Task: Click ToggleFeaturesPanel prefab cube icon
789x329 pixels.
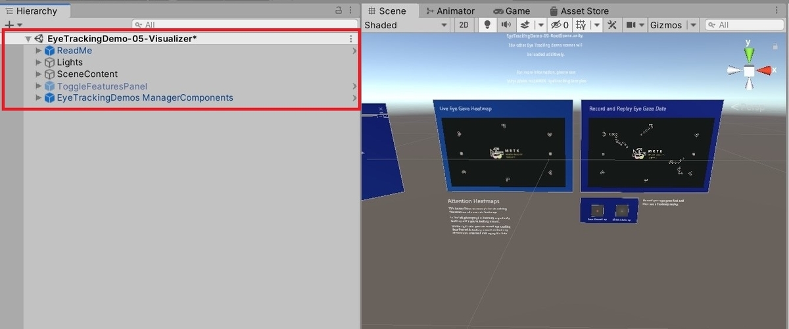Action: click(x=49, y=86)
